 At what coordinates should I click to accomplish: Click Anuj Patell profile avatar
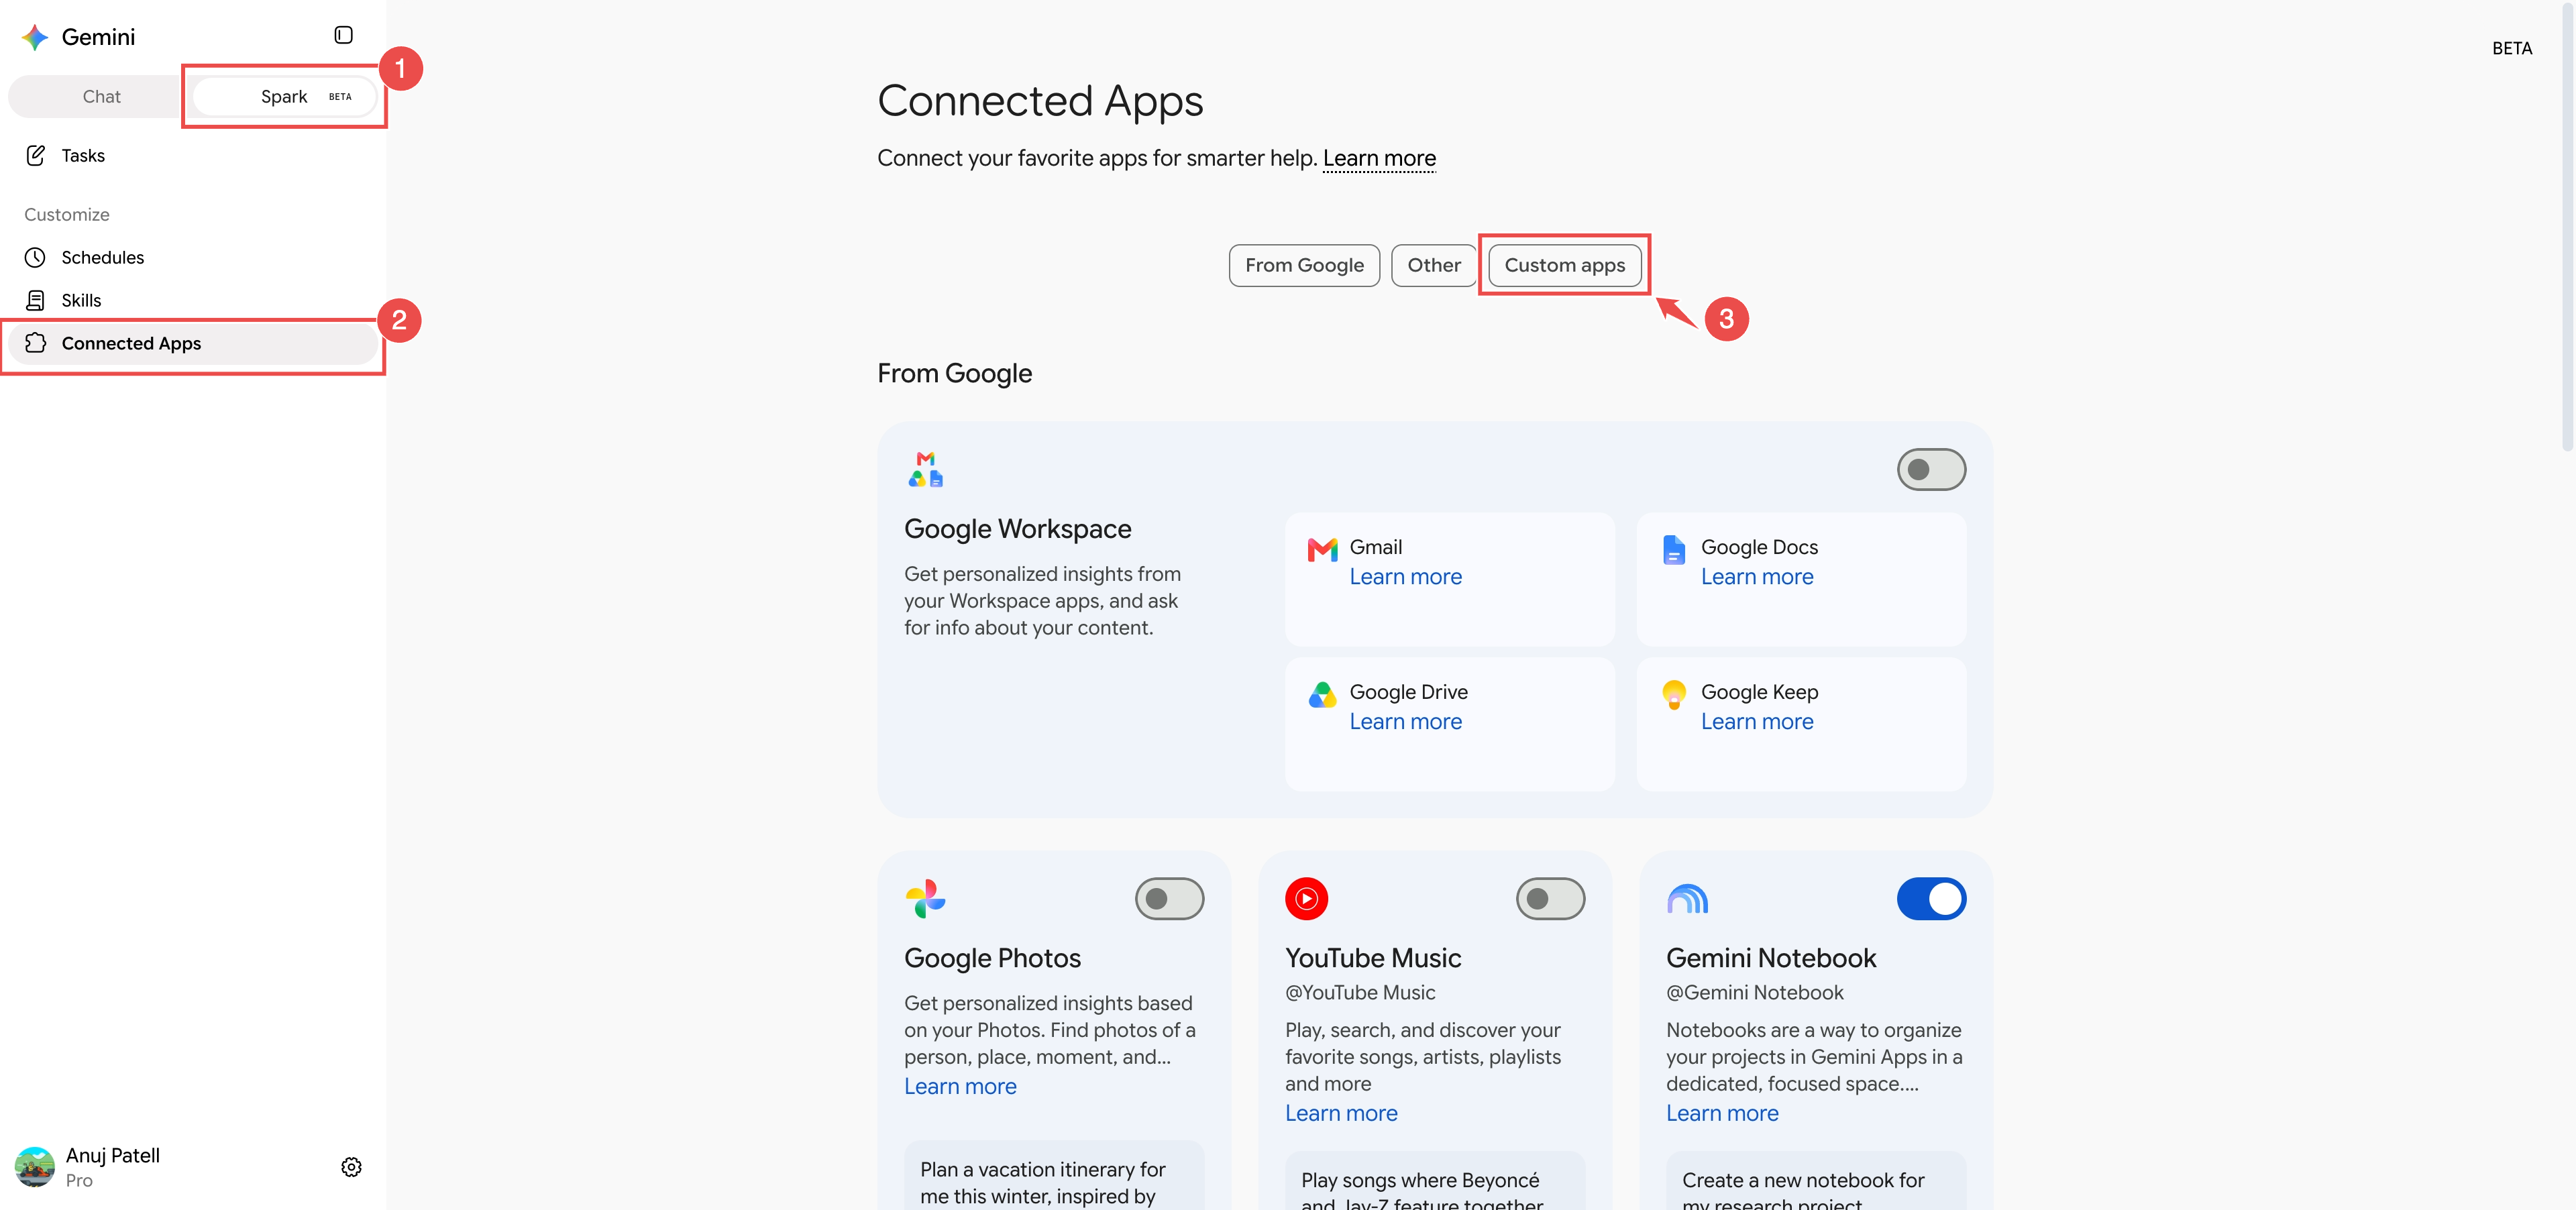pyautogui.click(x=35, y=1167)
